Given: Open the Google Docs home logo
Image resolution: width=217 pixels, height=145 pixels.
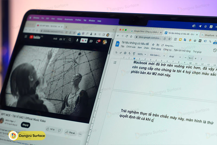Looking at the screenshot, I should pos(117,44).
